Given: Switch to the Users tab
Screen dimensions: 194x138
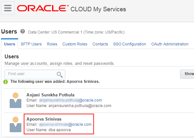Looking at the screenshot, I should [9, 44].
